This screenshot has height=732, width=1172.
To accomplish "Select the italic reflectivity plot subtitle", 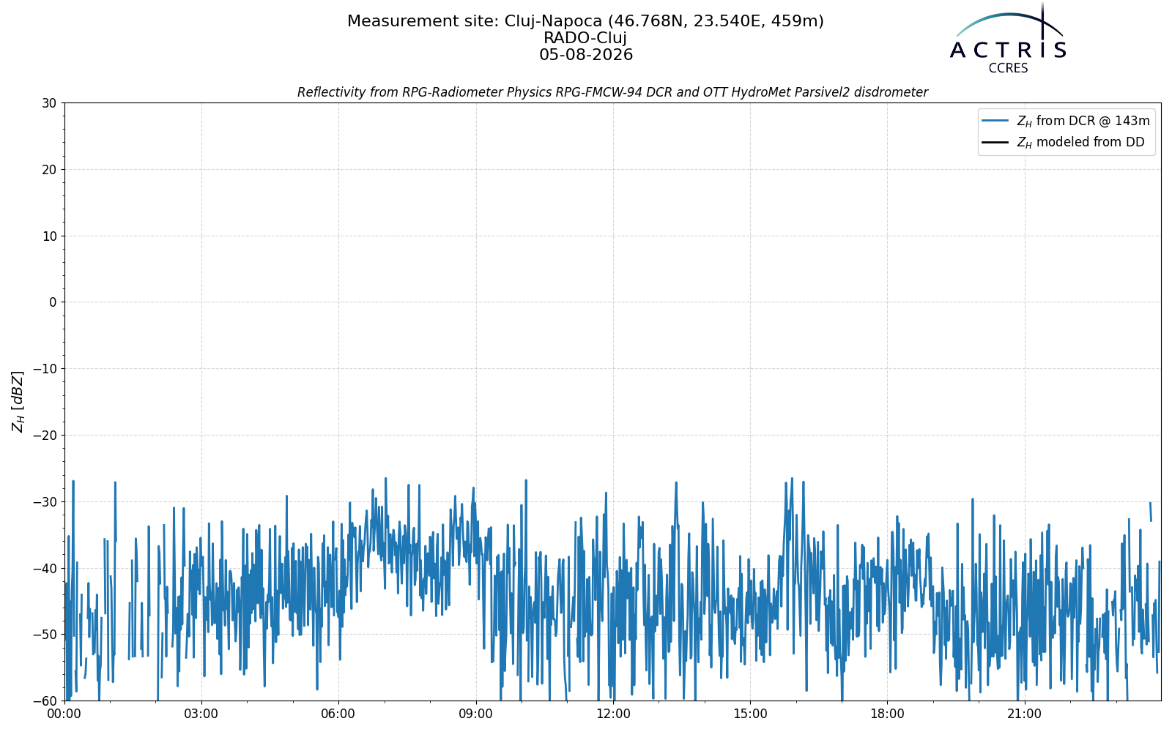I will (x=612, y=92).
